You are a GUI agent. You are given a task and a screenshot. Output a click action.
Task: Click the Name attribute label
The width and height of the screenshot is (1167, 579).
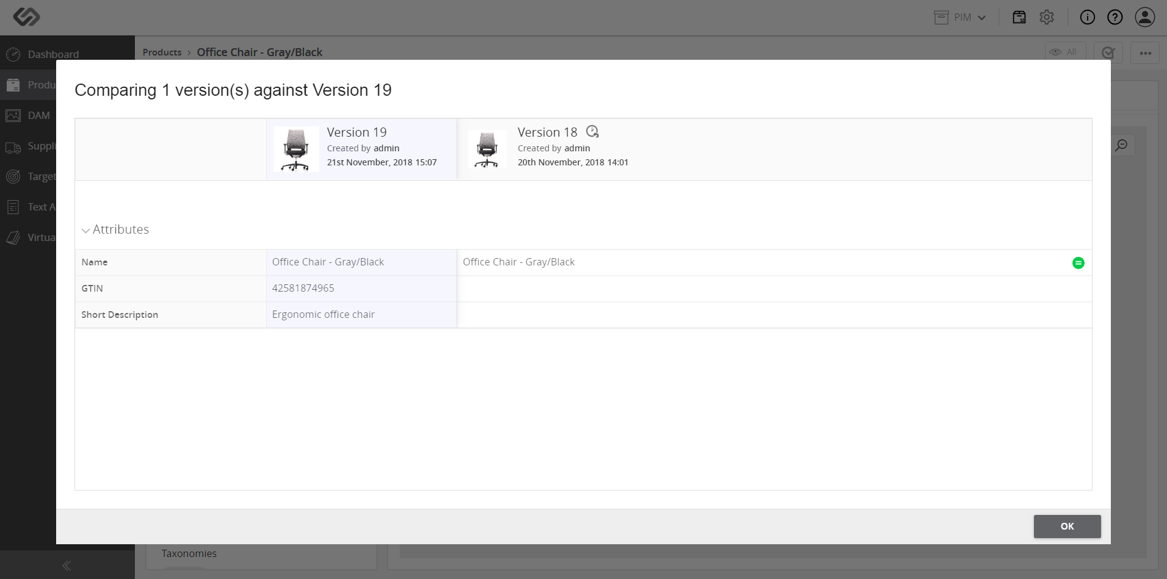(95, 262)
